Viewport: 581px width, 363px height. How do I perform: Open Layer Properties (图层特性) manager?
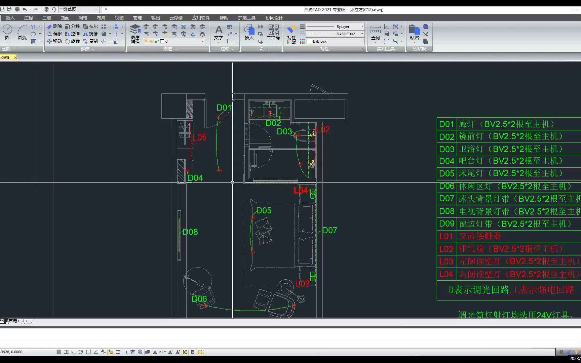tap(135, 34)
